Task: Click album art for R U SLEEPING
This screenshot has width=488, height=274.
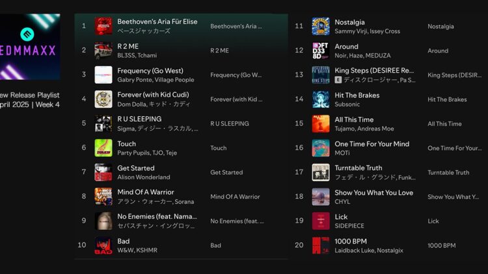Action: click(103, 123)
